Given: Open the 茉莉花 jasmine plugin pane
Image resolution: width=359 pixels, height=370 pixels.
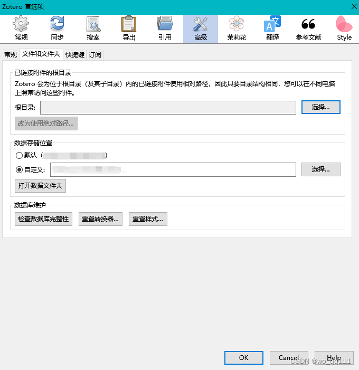Looking at the screenshot, I should tap(237, 29).
